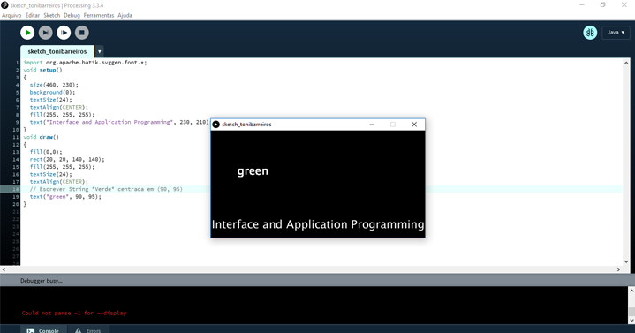Click editor scroll up arrow

click(x=626, y=63)
